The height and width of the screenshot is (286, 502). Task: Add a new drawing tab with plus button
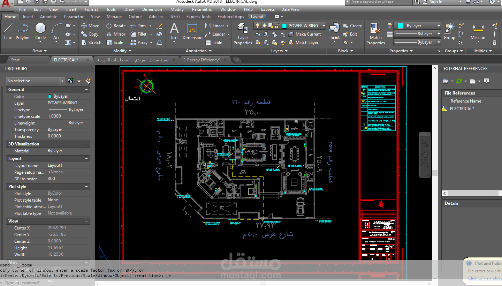237,60
